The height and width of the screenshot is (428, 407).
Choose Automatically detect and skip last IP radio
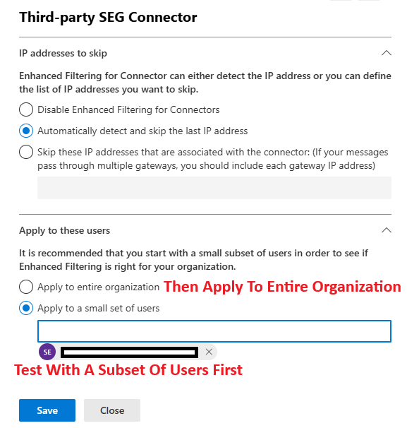click(x=26, y=131)
